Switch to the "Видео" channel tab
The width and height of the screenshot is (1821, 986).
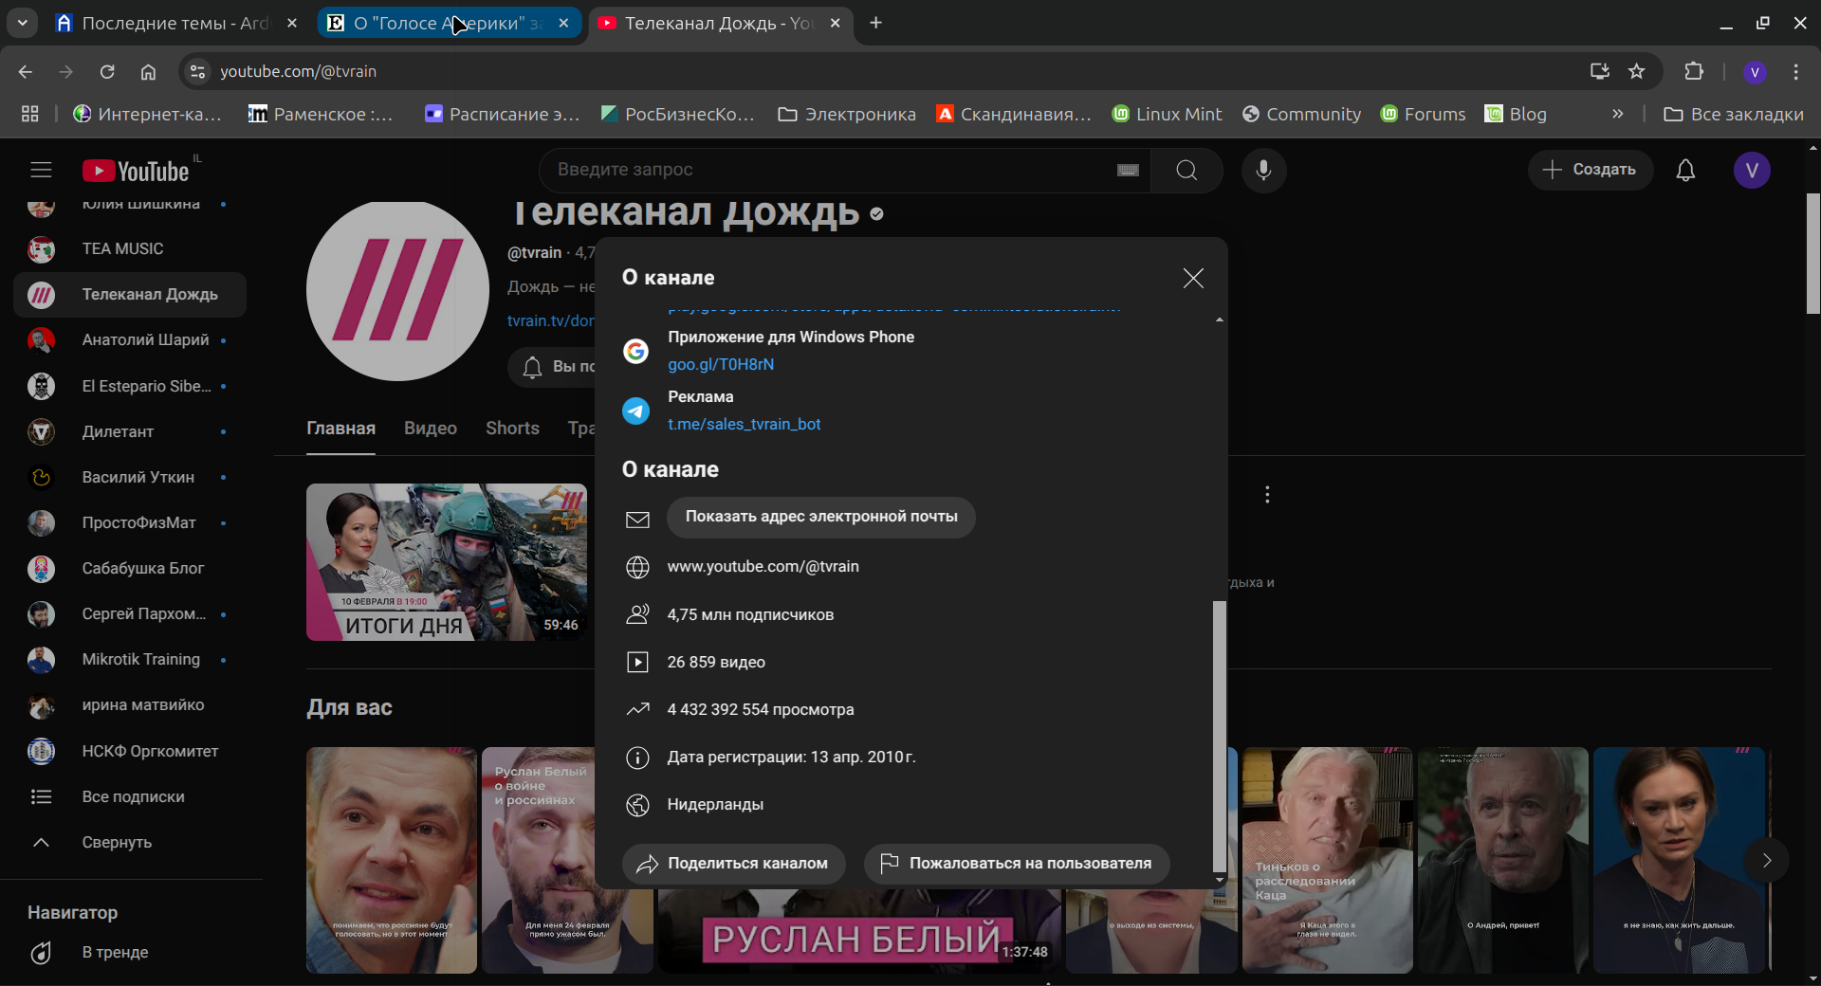[x=431, y=429]
